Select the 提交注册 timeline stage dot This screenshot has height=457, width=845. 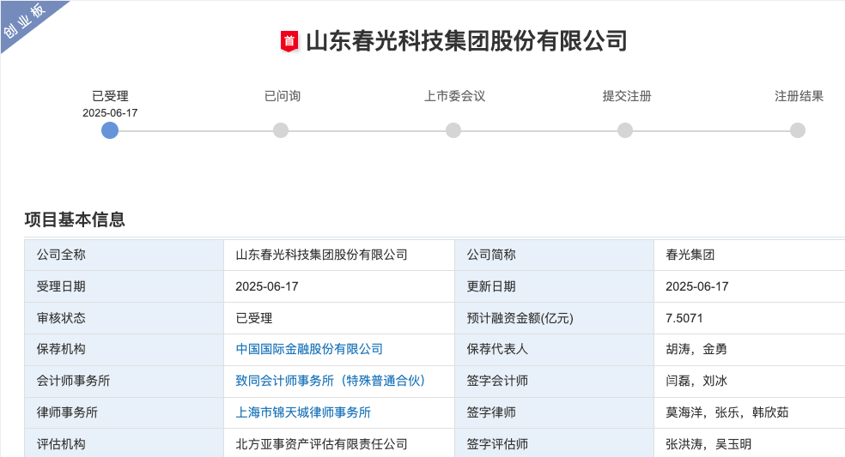point(625,130)
